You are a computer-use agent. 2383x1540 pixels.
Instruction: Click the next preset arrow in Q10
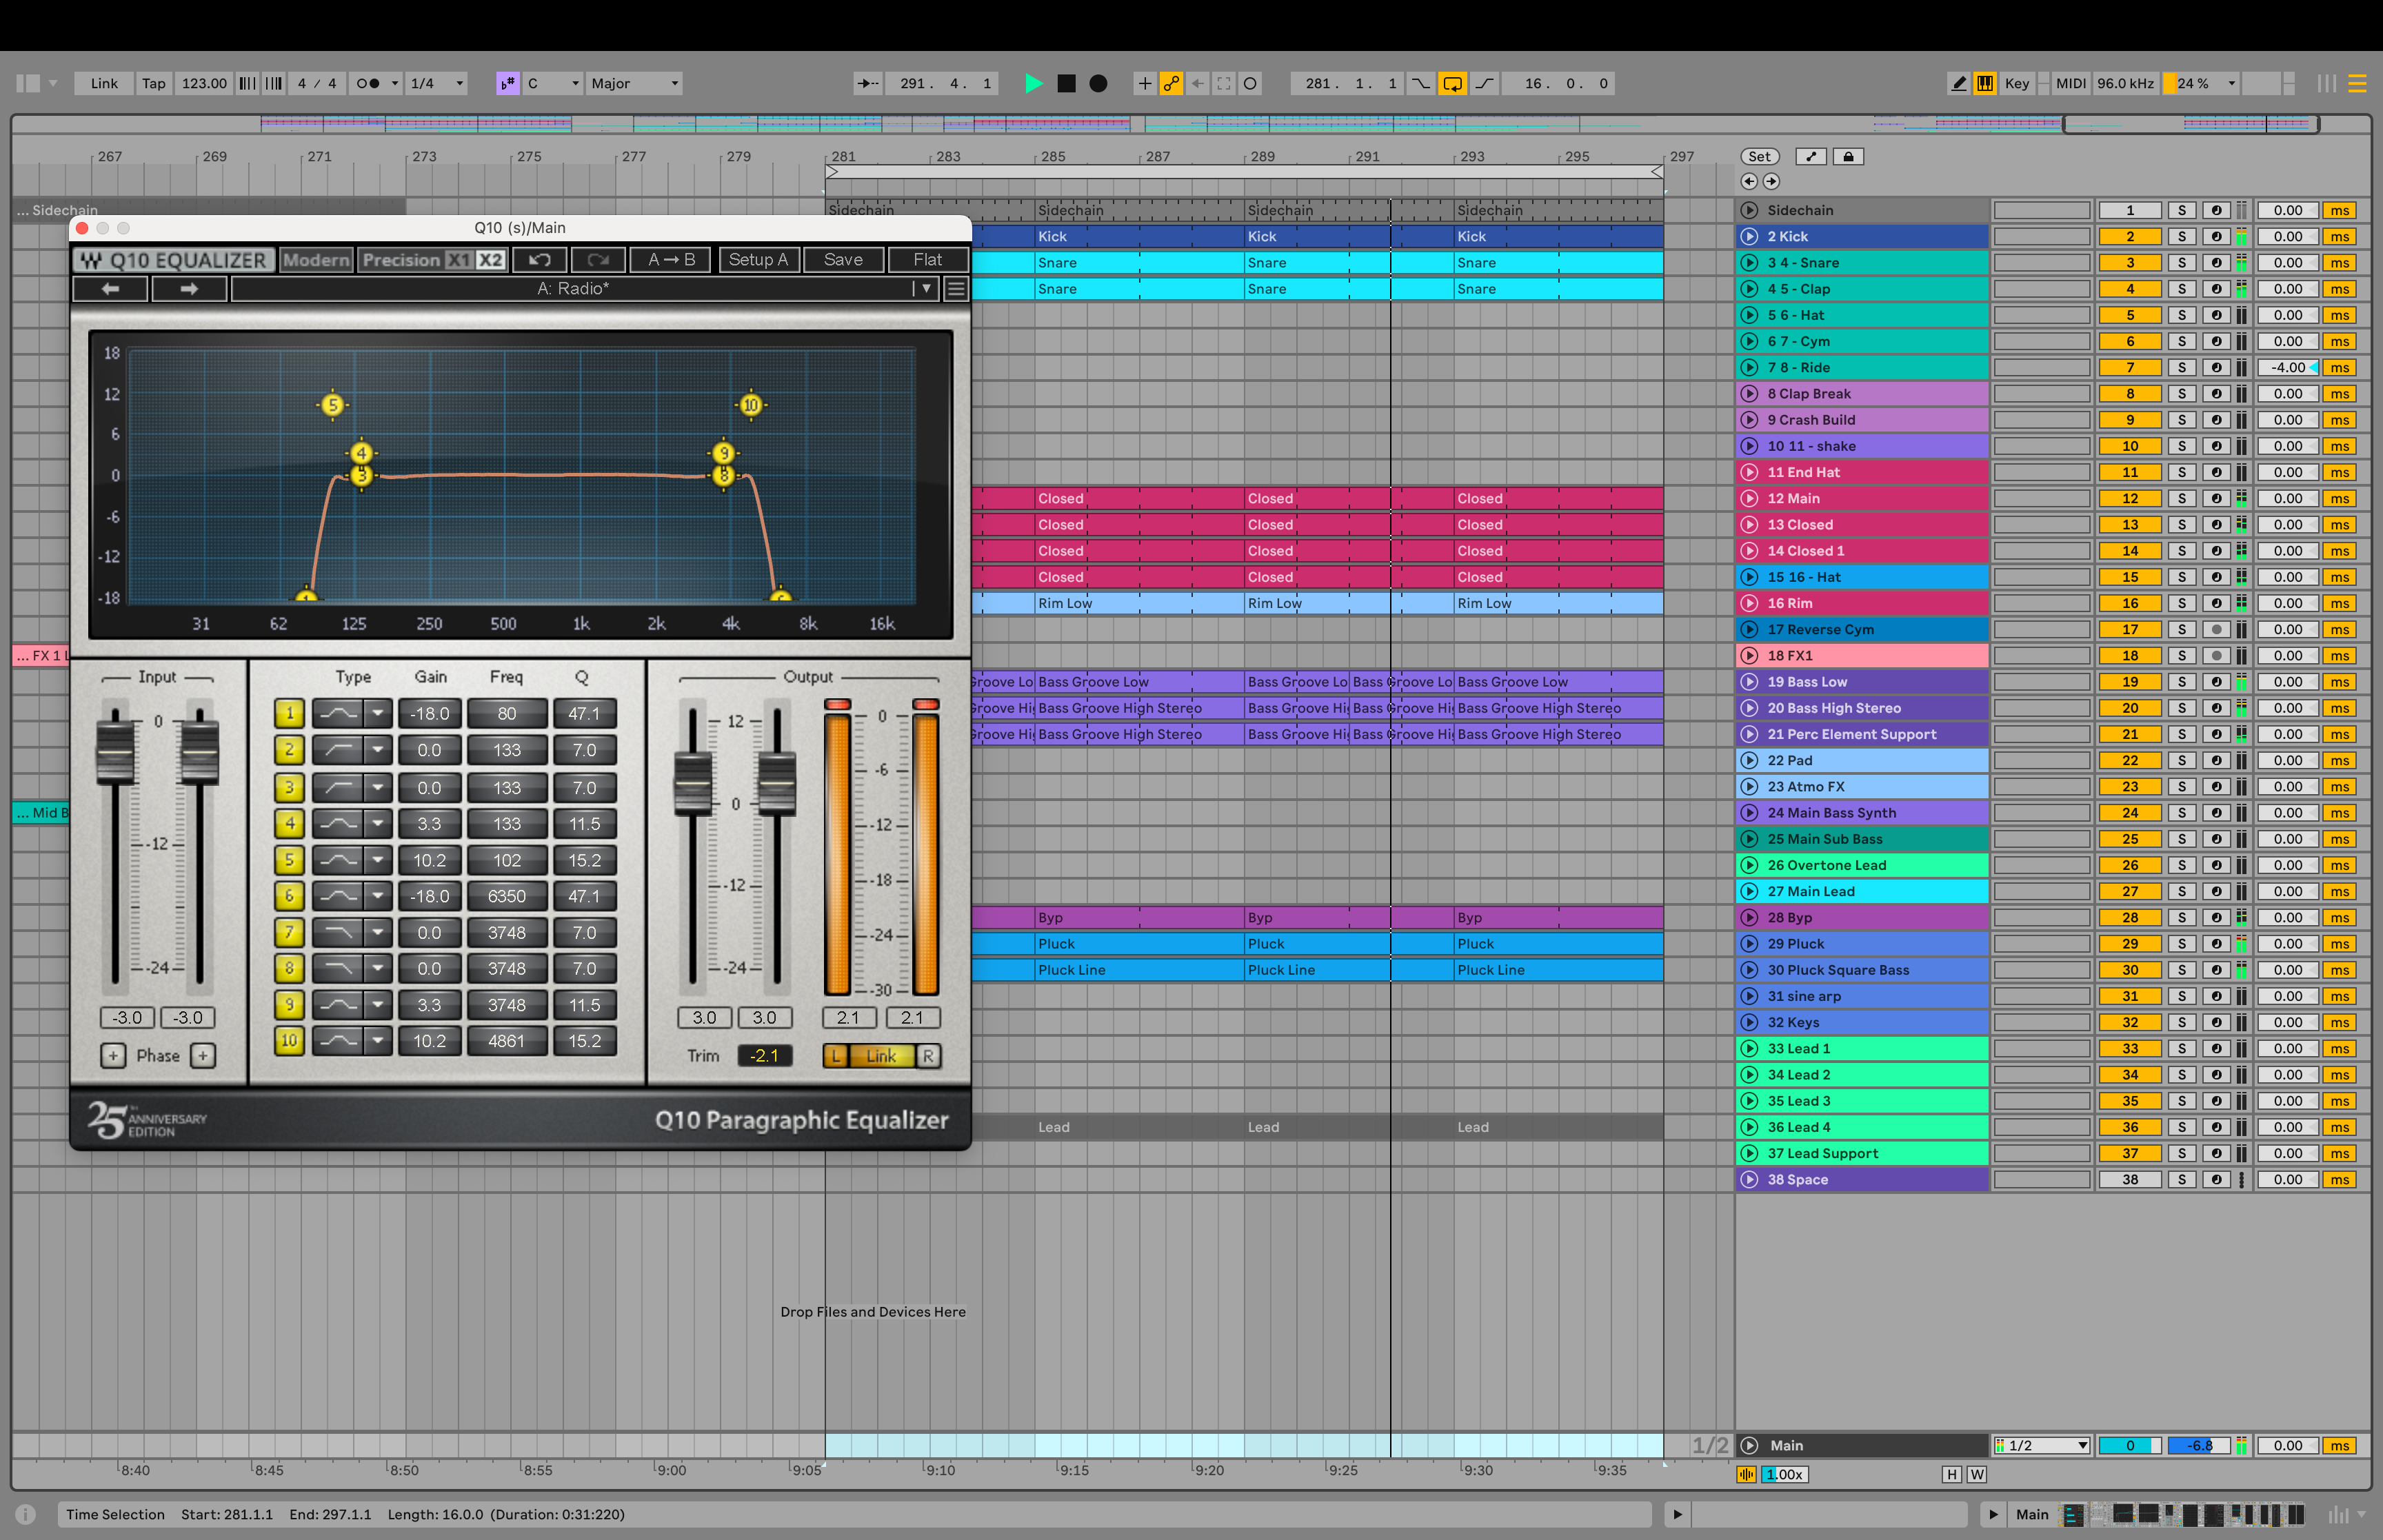pos(189,289)
